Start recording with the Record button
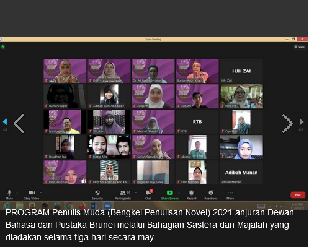The height and width of the screenshot is (247, 309). [192, 193]
